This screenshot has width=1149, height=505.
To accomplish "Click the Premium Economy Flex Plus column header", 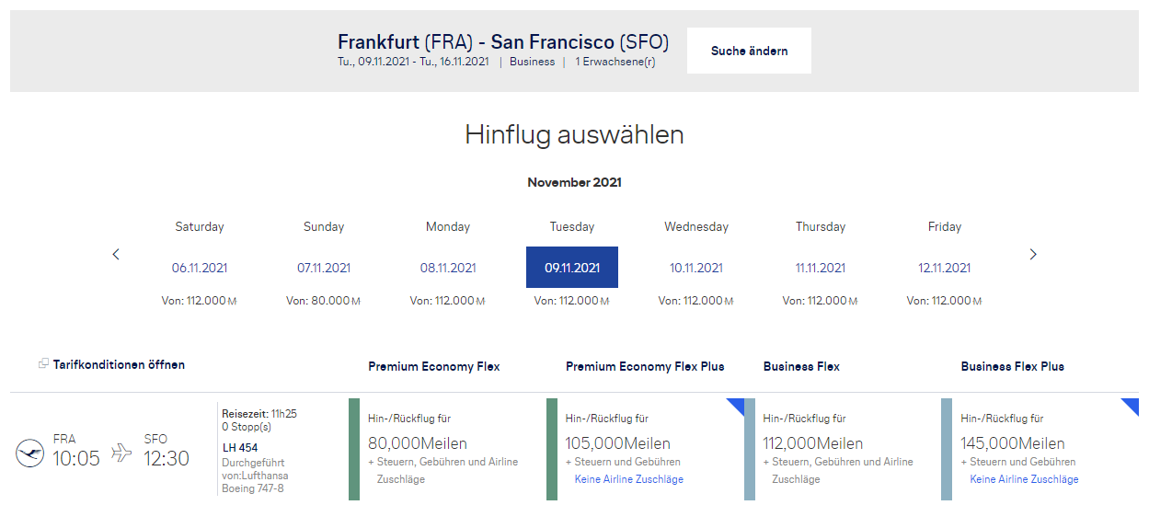I will [645, 366].
